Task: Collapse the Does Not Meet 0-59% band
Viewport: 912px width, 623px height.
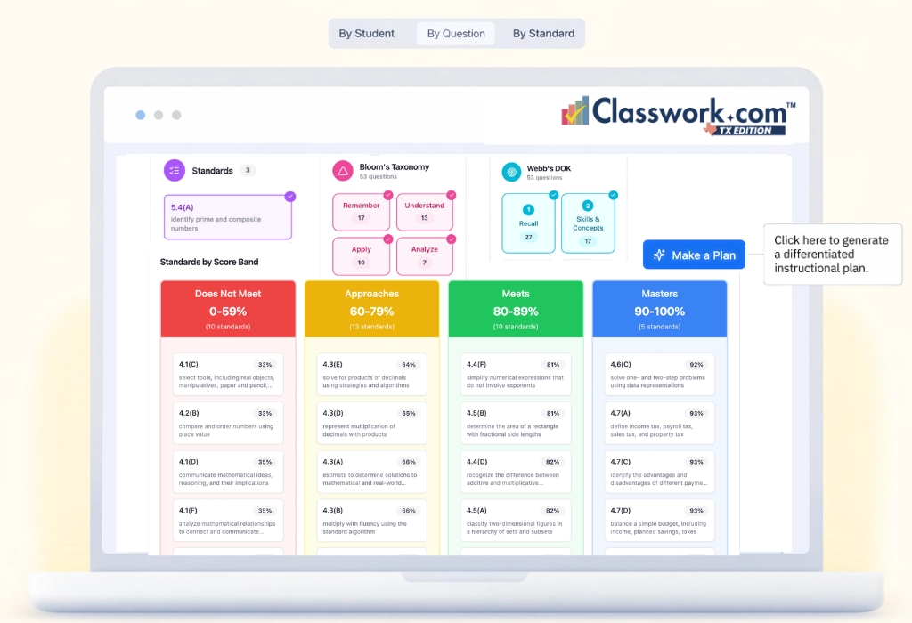Action: [227, 307]
